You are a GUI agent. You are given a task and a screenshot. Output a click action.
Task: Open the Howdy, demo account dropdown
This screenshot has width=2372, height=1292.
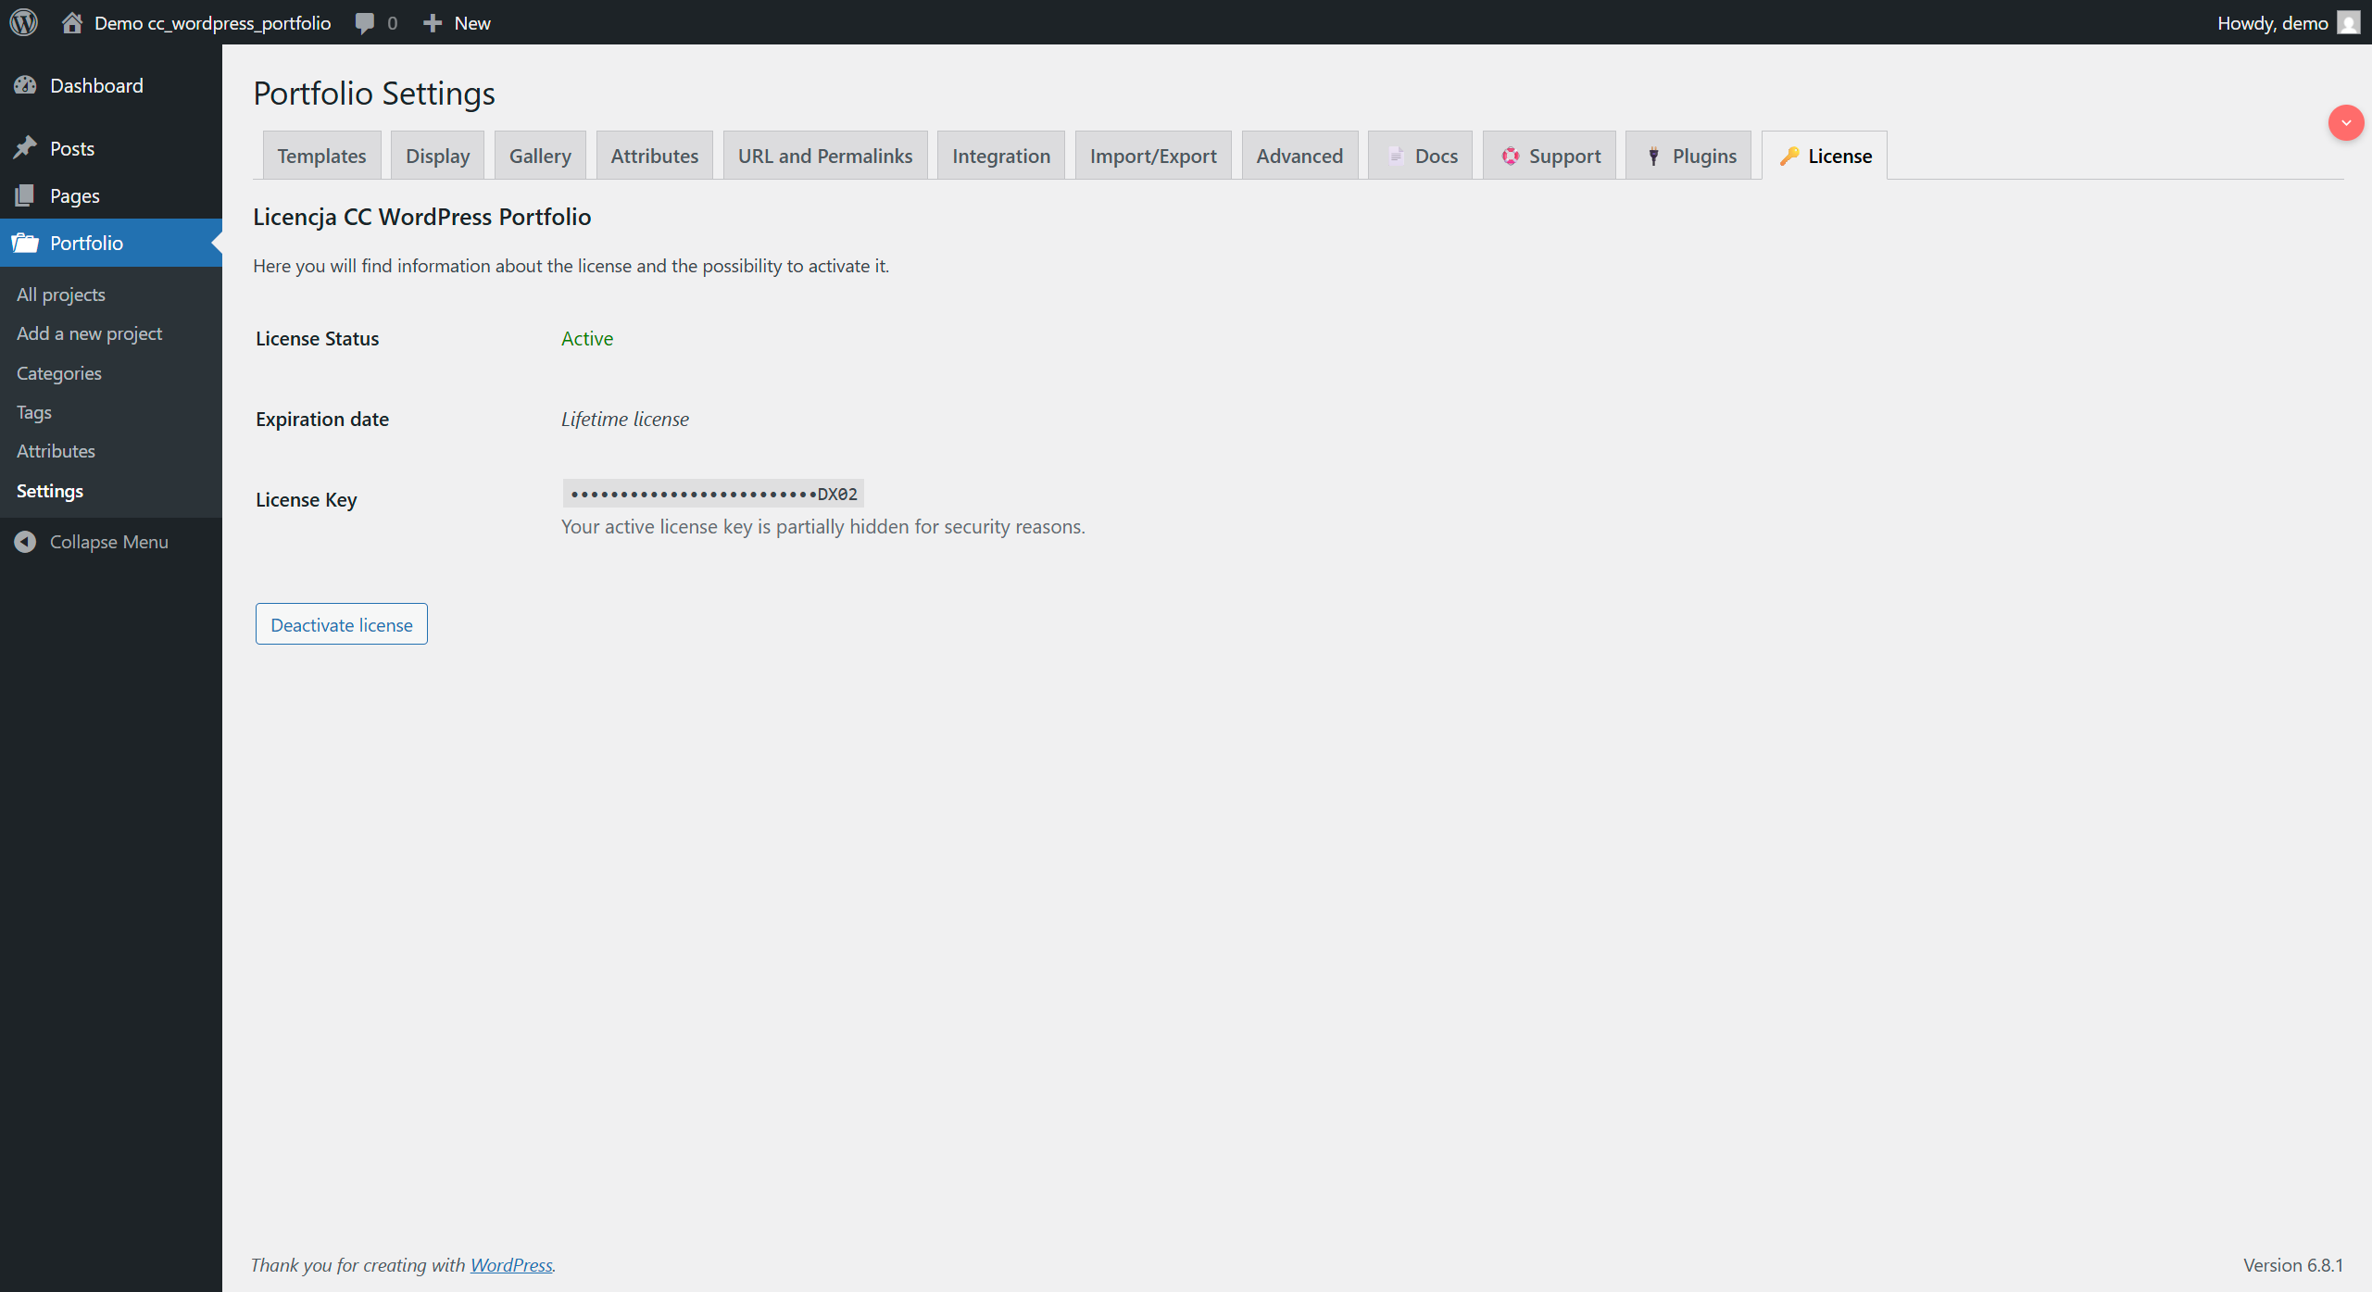2274,22
